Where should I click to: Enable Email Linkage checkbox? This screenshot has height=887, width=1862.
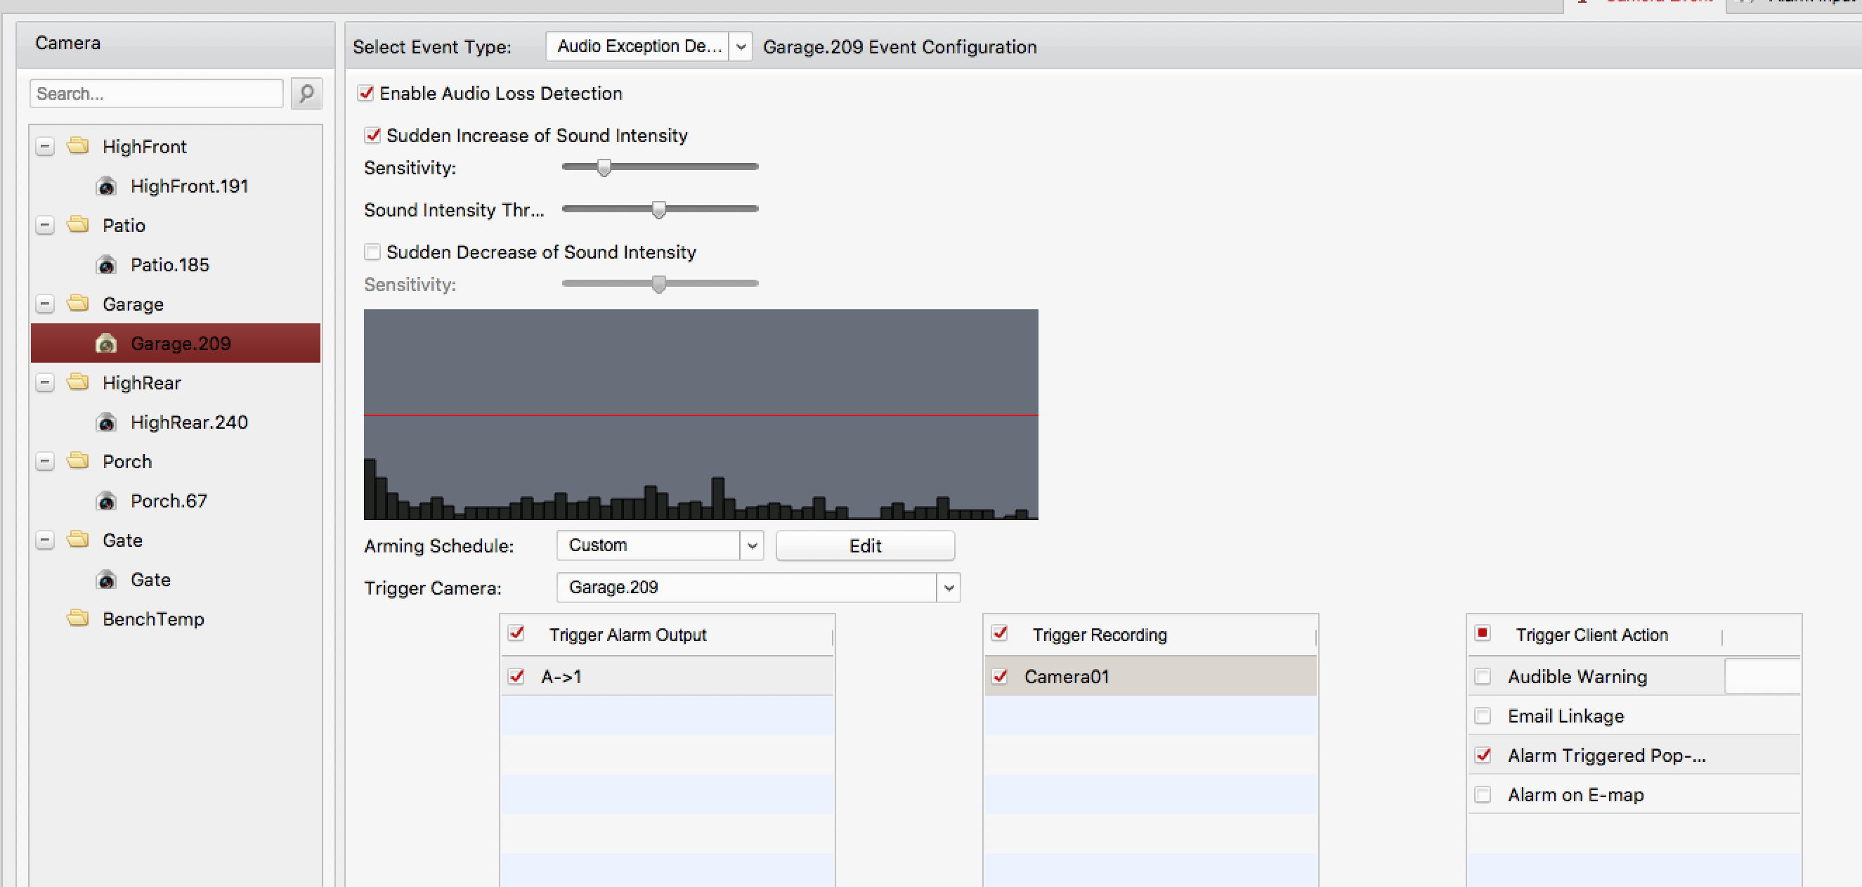(x=1483, y=716)
